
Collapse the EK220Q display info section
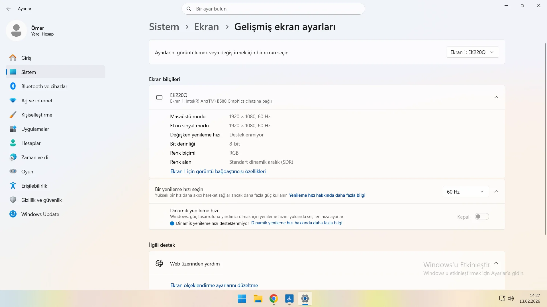point(496,97)
